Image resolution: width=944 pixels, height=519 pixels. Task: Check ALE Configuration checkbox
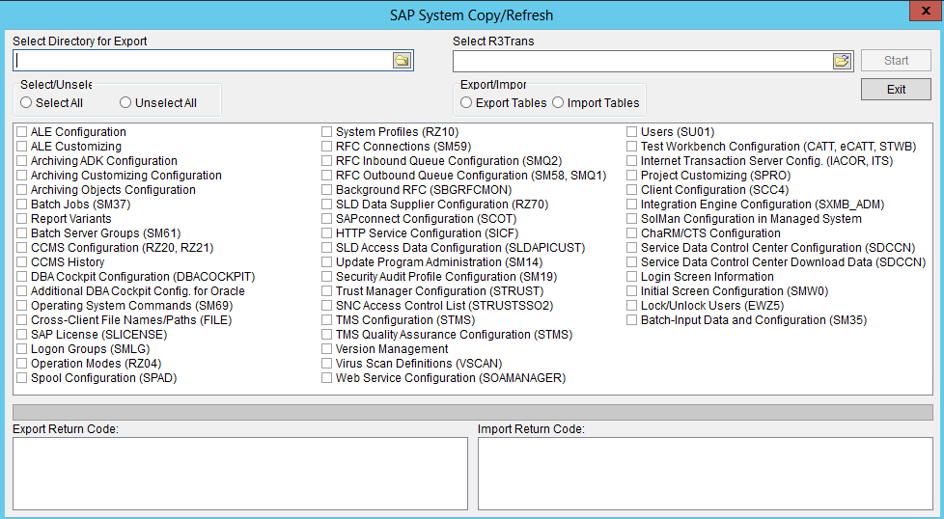click(21, 132)
